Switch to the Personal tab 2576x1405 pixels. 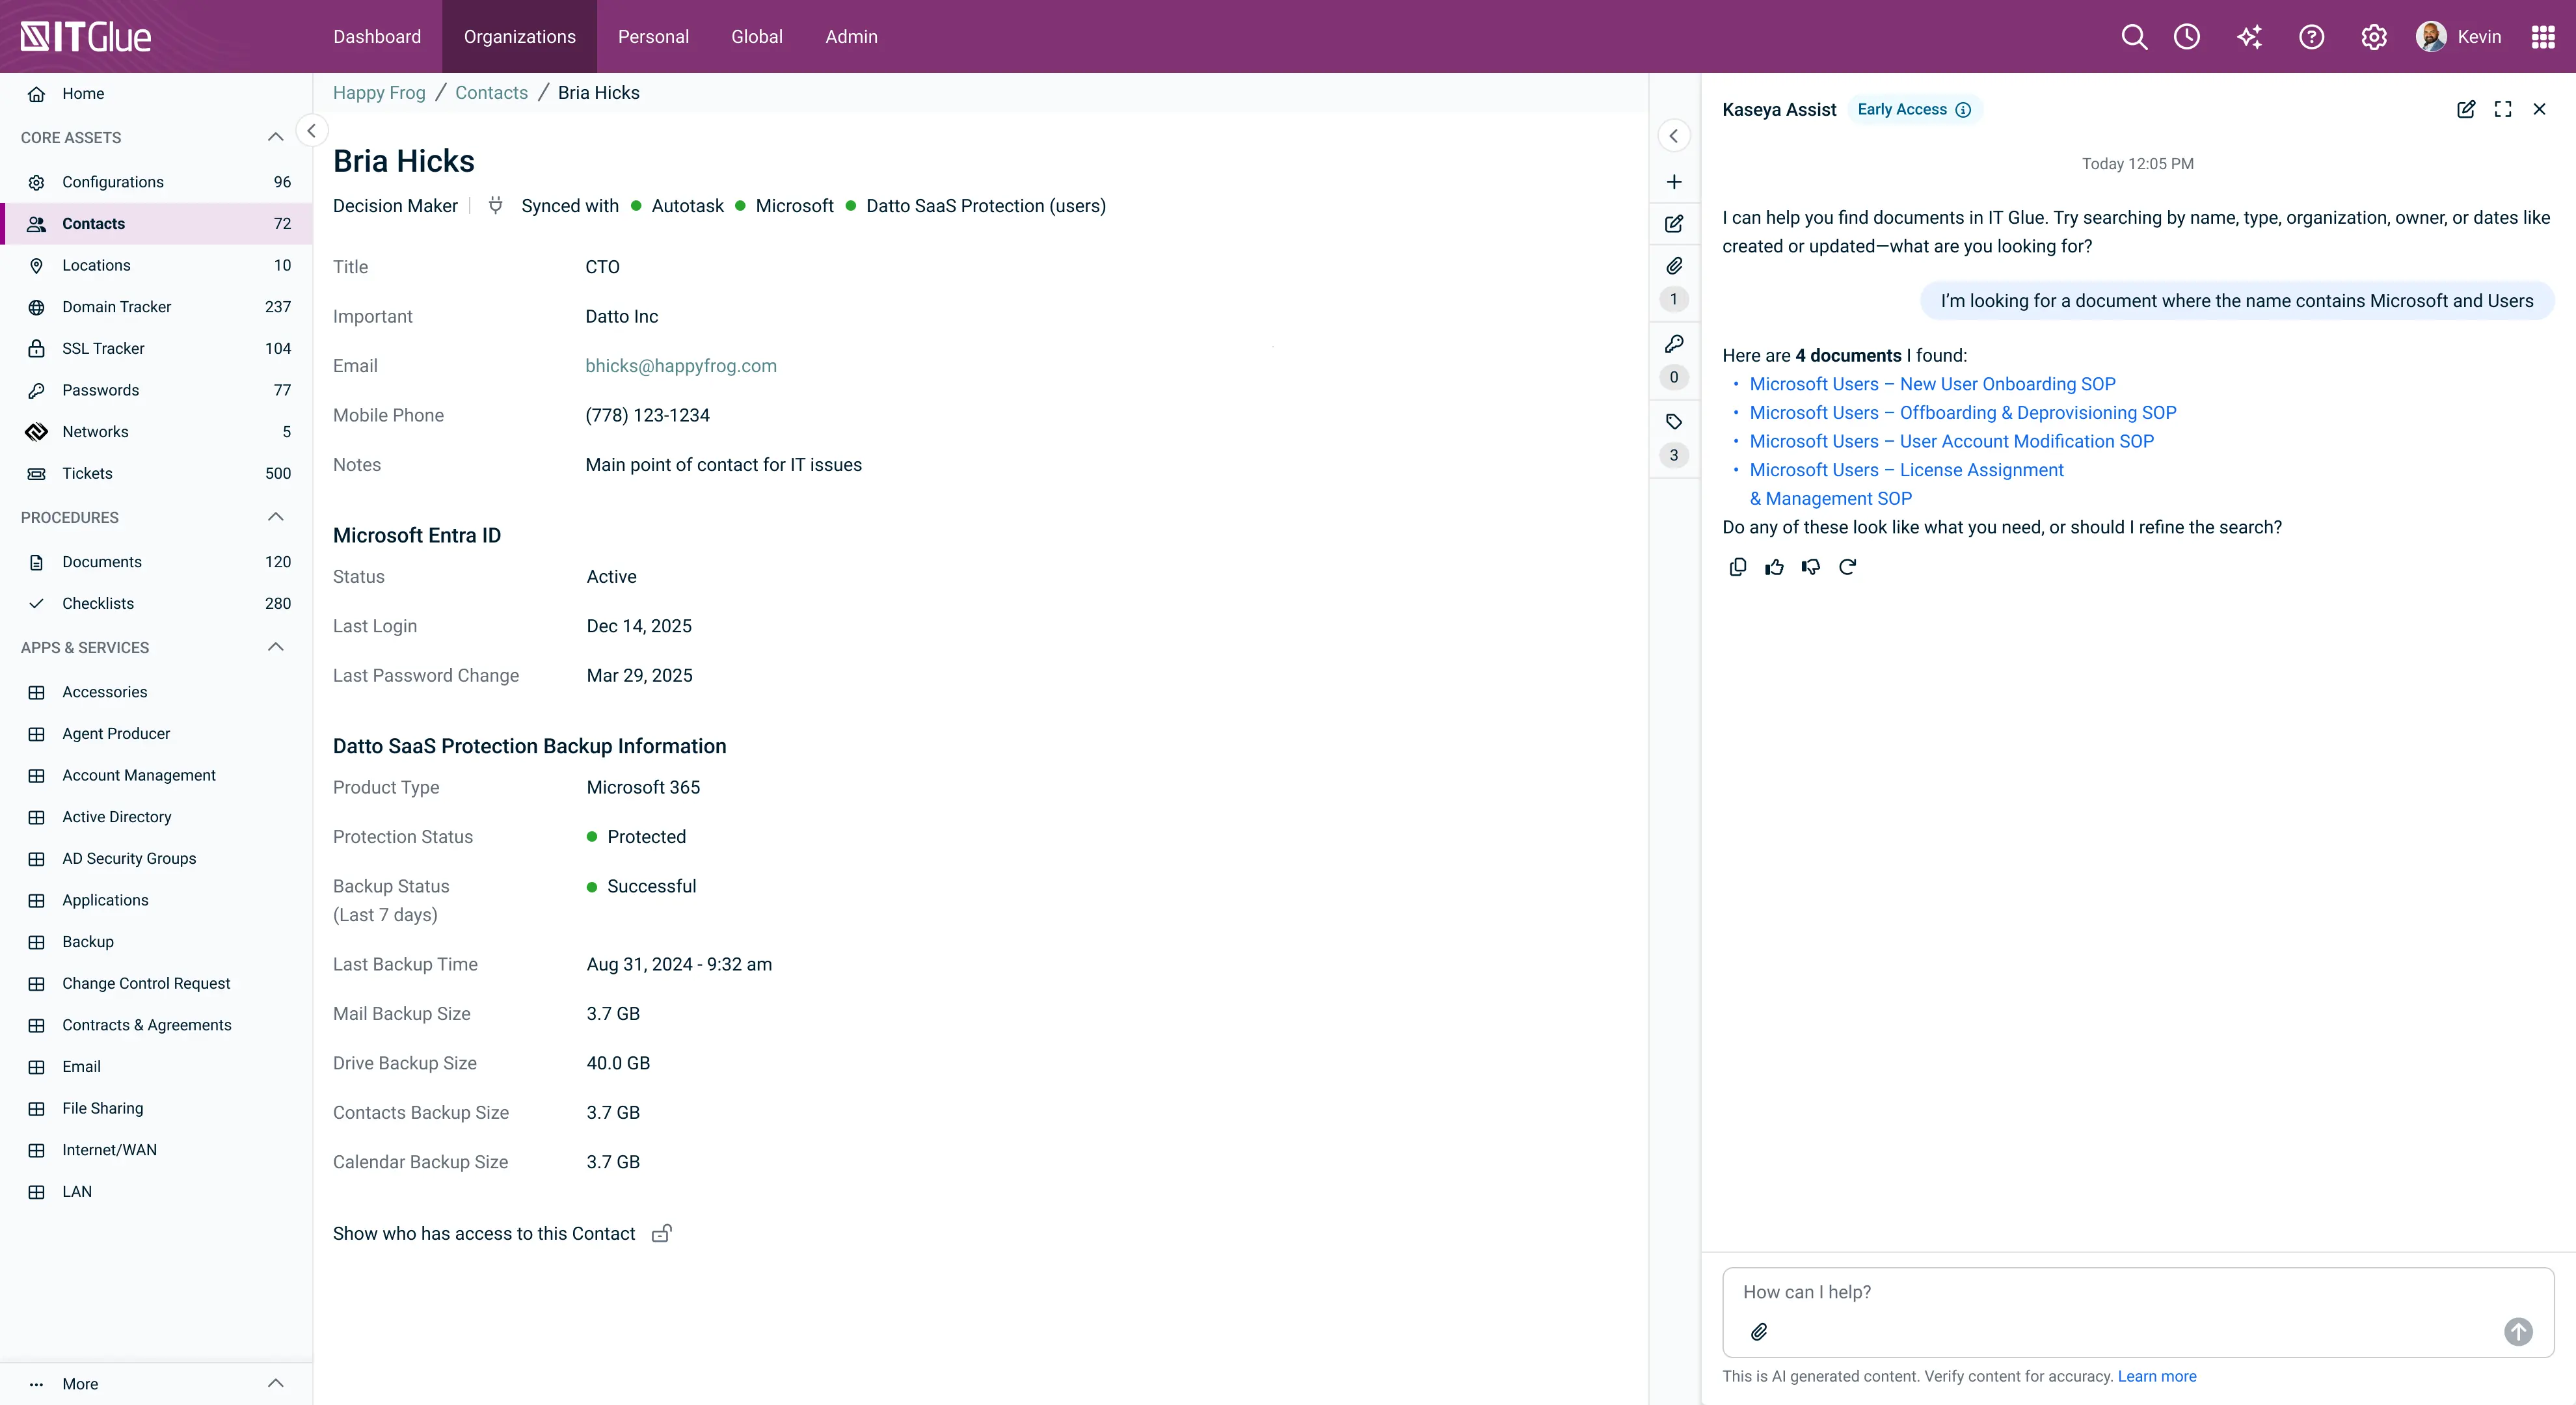(x=653, y=37)
